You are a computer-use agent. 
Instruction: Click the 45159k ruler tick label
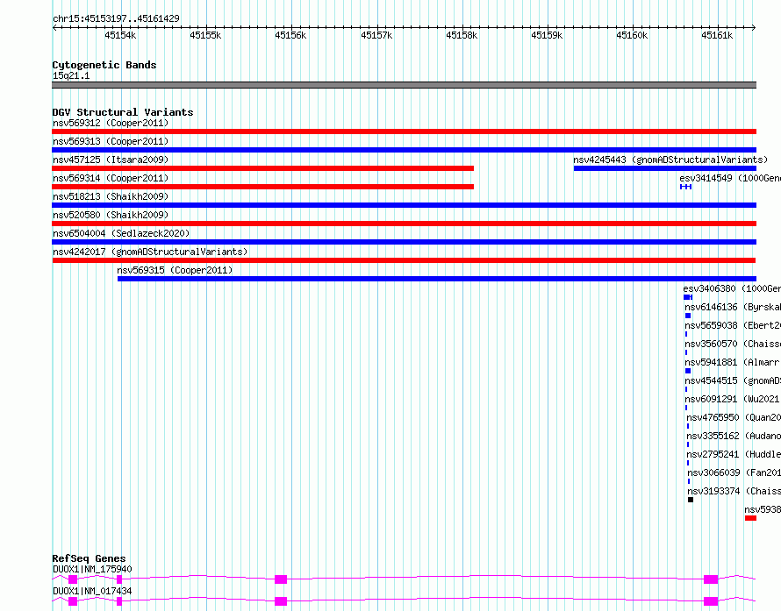547,35
